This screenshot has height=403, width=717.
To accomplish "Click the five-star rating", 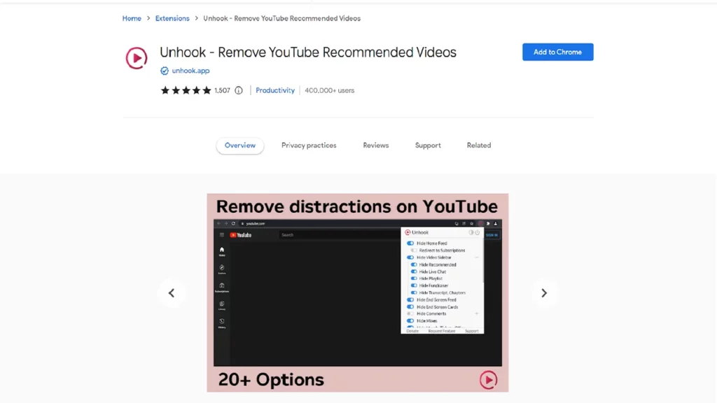I will pos(186,90).
